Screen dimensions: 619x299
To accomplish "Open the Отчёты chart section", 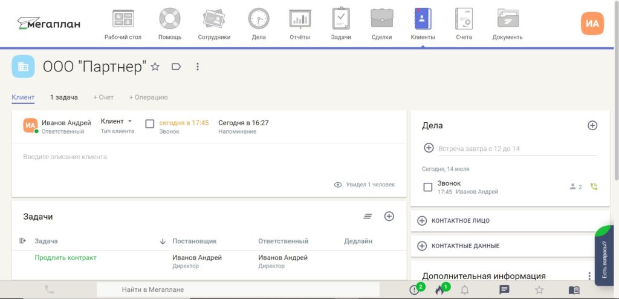I will [x=300, y=25].
